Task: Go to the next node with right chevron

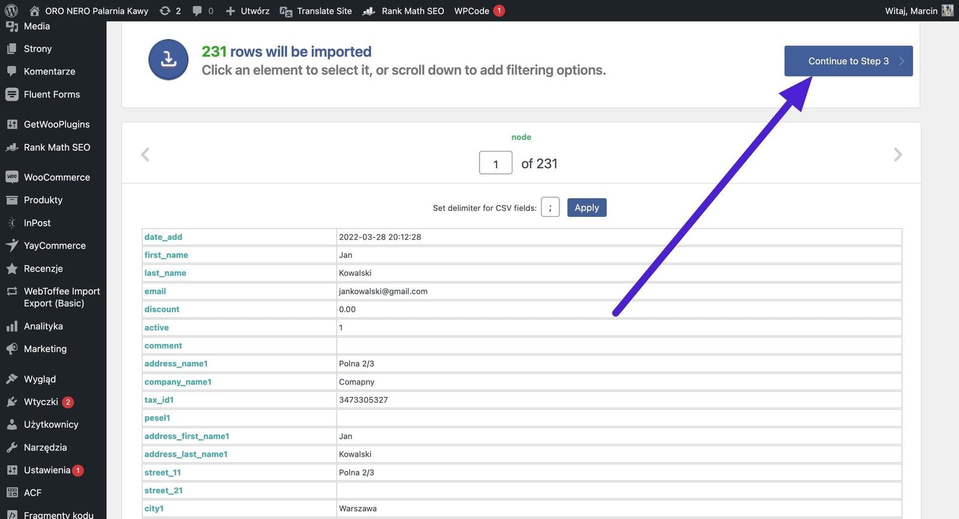Action: (x=897, y=155)
